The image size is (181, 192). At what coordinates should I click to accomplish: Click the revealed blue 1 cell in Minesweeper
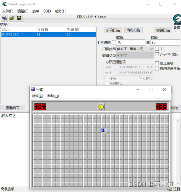103,130
